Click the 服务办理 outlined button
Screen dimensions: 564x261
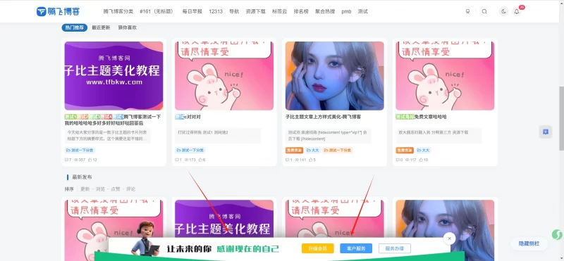395,248
